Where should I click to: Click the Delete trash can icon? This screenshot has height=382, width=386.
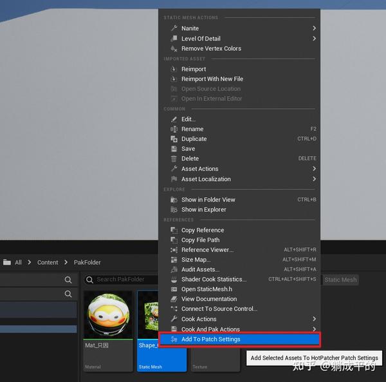point(174,158)
